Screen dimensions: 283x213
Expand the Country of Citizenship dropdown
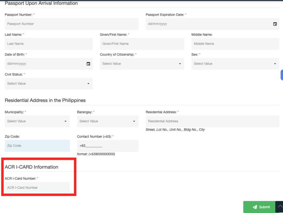click(142, 64)
